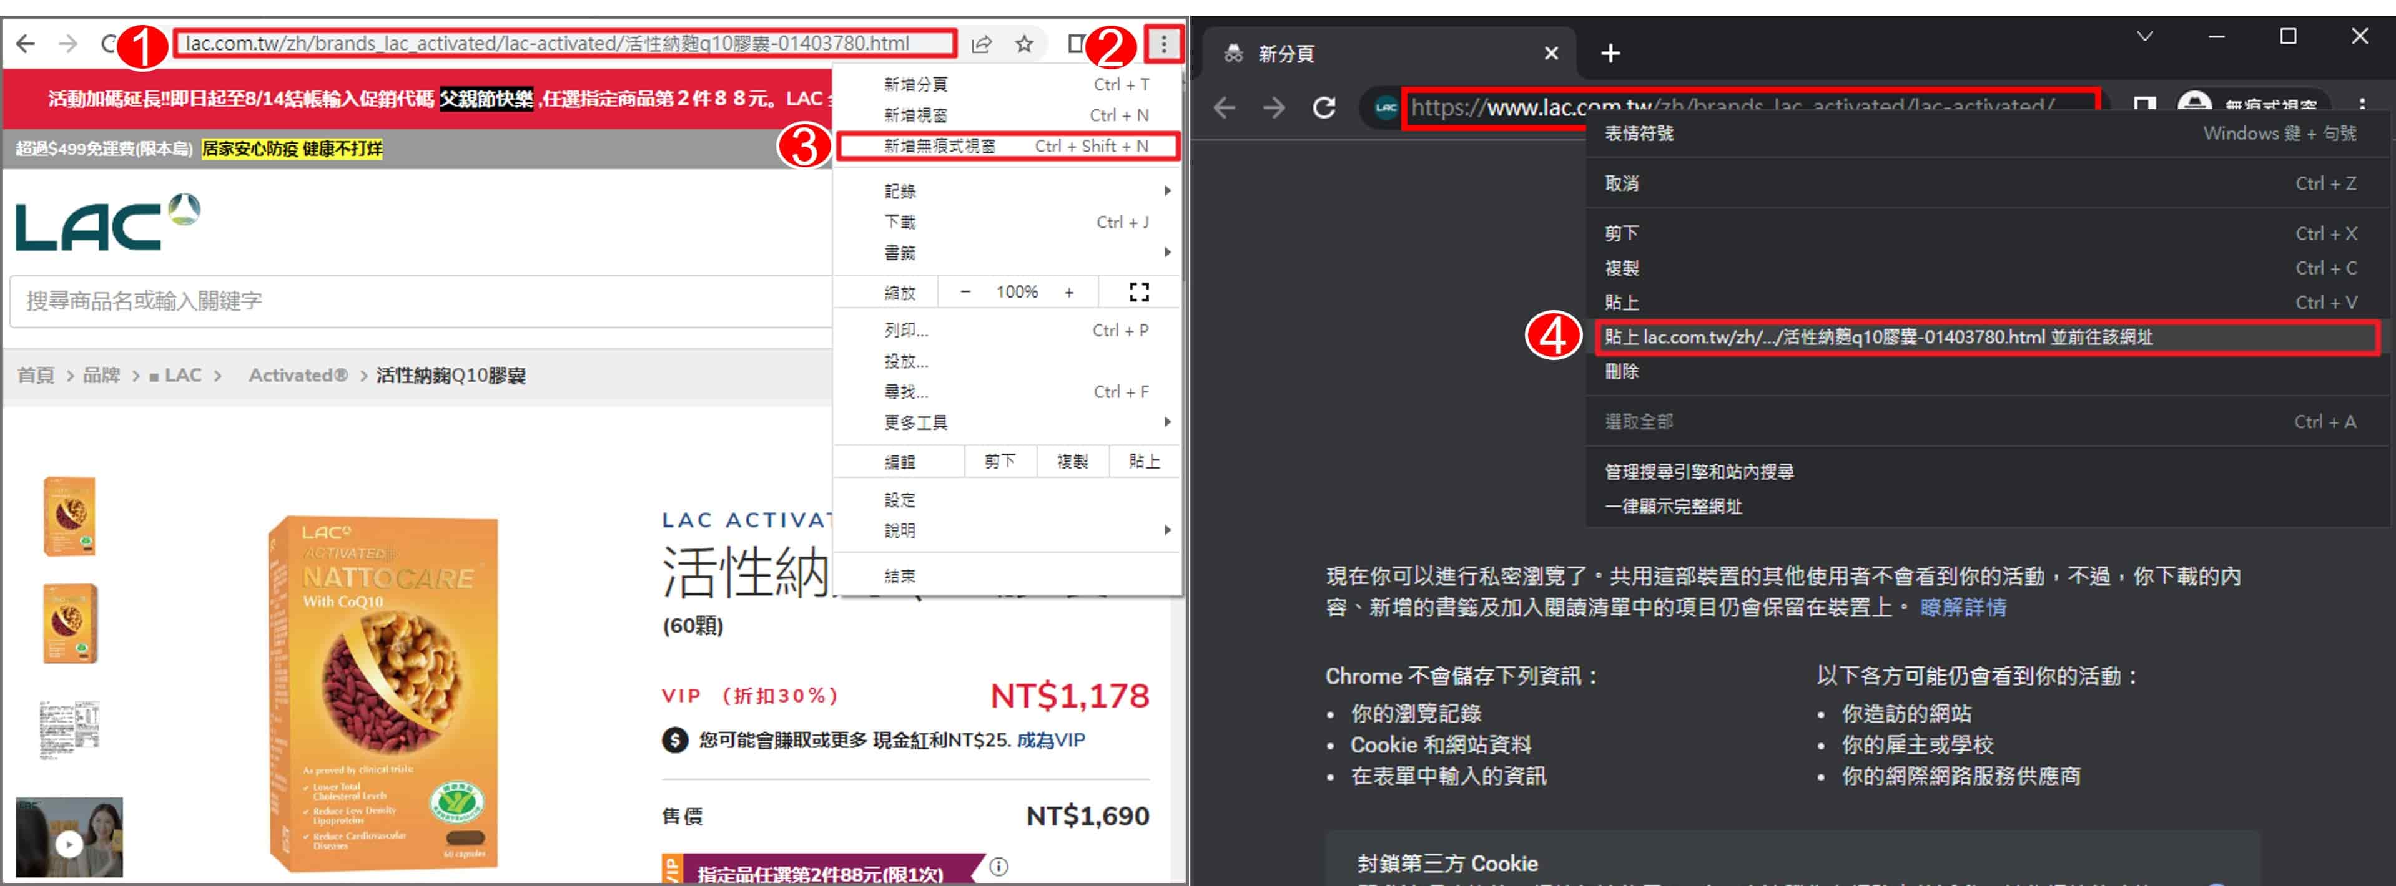Image resolution: width=2396 pixels, height=886 pixels.
Task: Select 管理搜尋引擎和站內搜尋
Action: point(1987,471)
